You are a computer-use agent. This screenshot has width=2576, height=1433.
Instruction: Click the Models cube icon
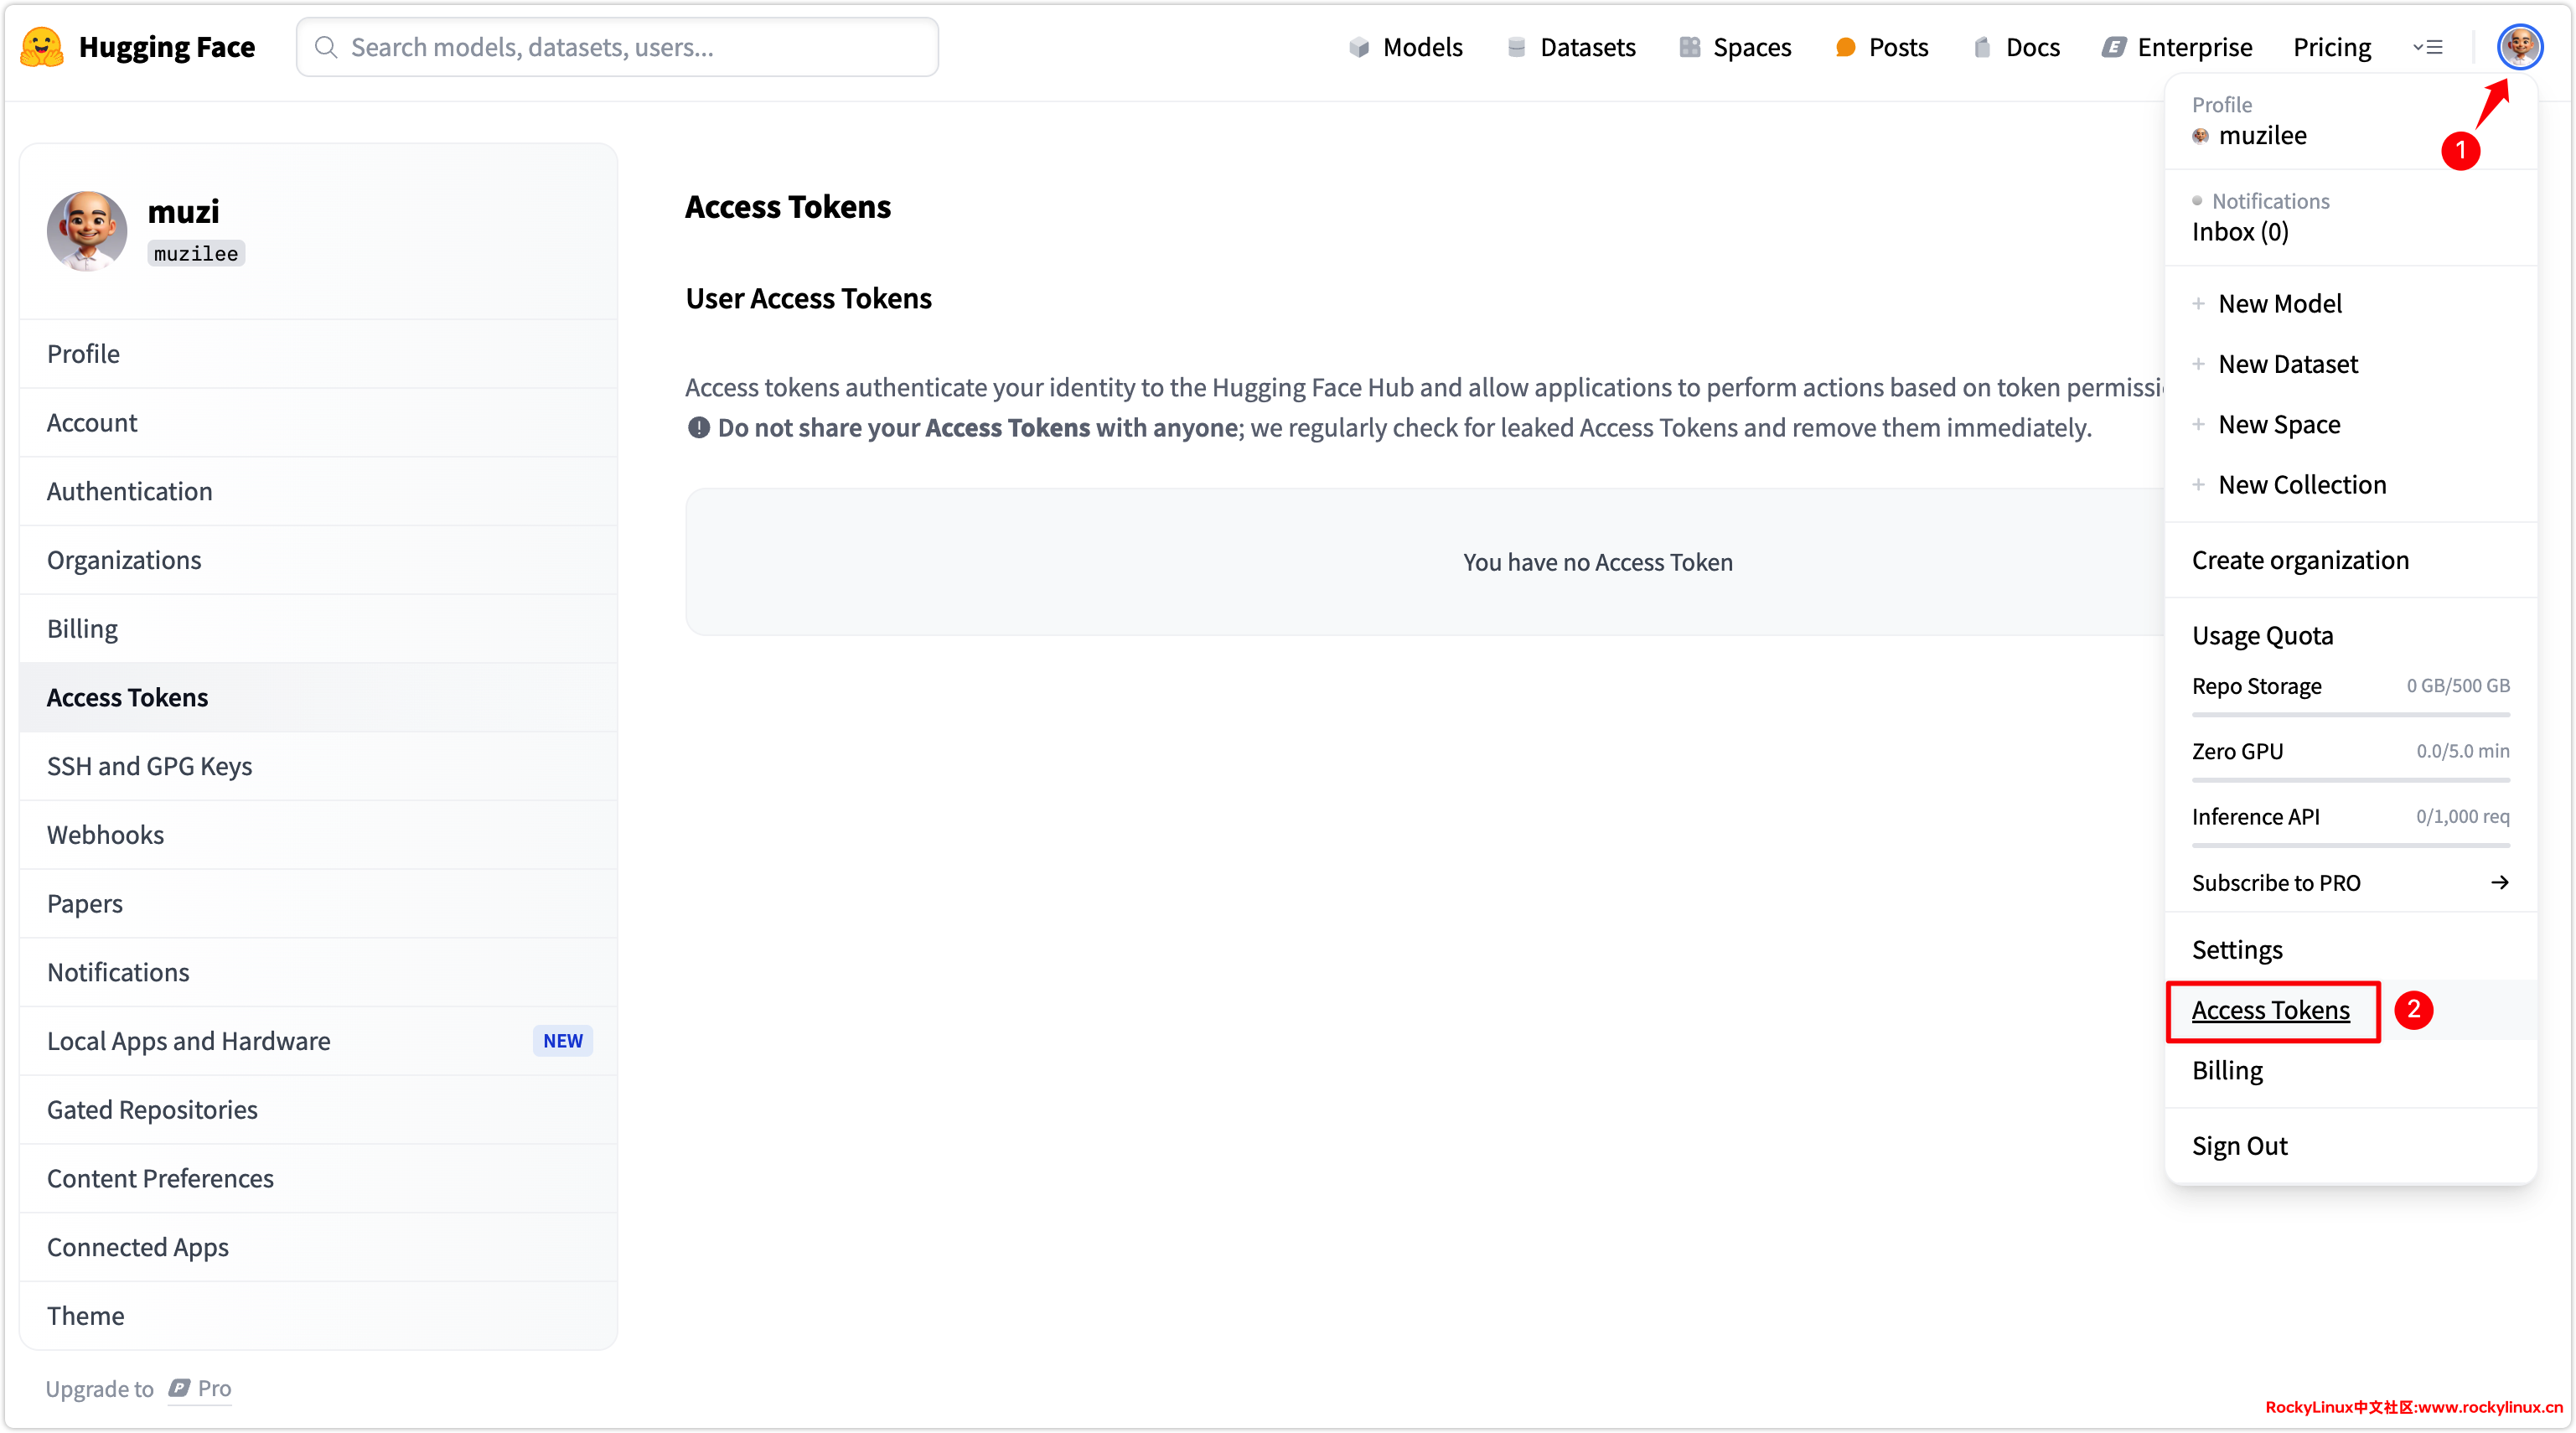pyautogui.click(x=1358, y=47)
